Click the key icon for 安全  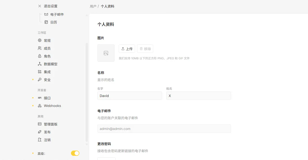(x=40, y=80)
